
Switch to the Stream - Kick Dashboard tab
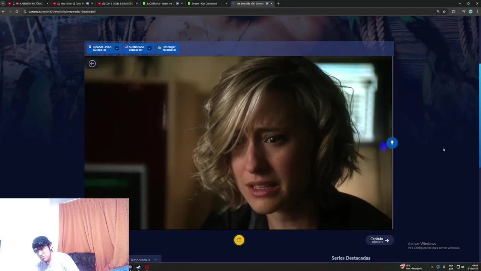pos(207,3)
